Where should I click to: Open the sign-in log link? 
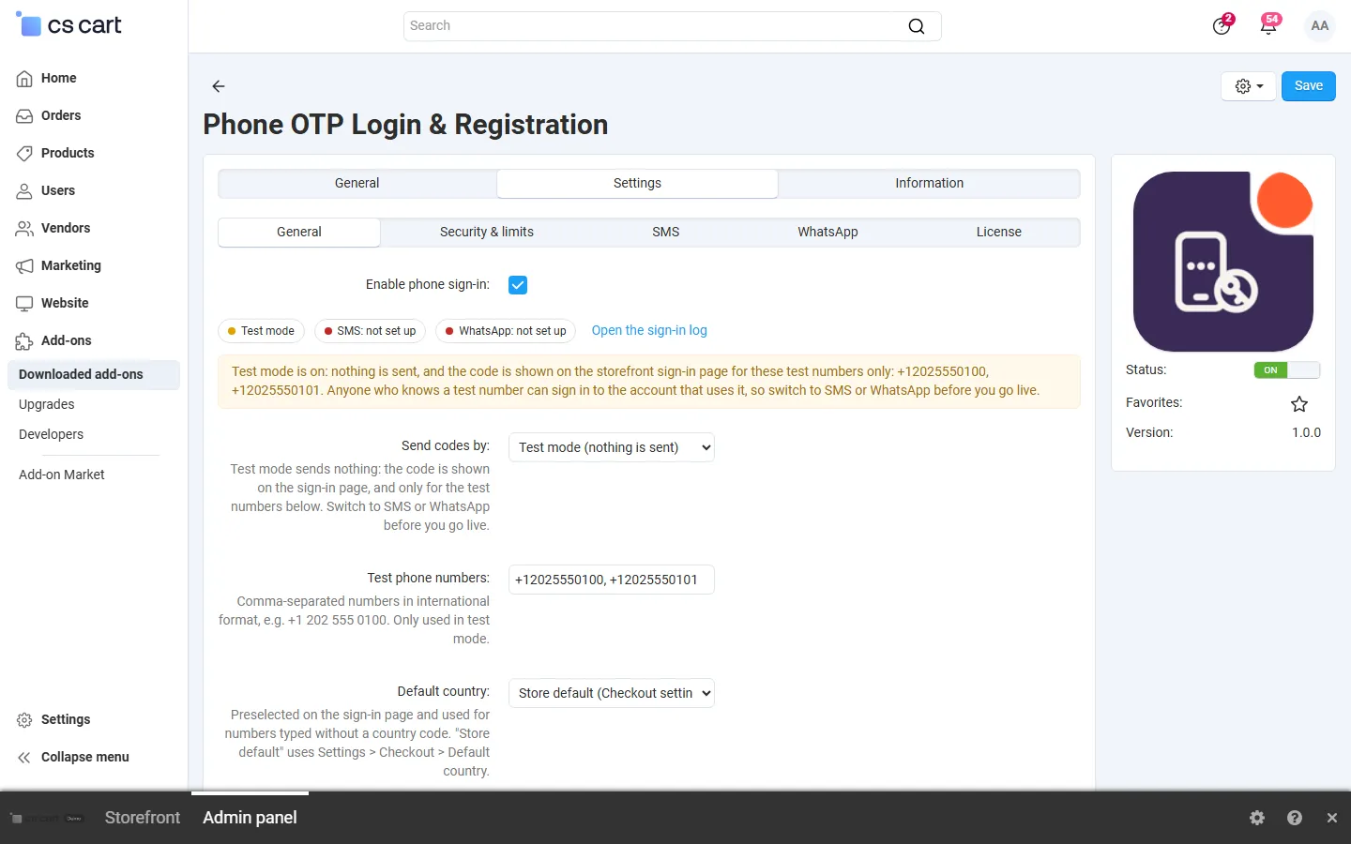[x=649, y=331]
